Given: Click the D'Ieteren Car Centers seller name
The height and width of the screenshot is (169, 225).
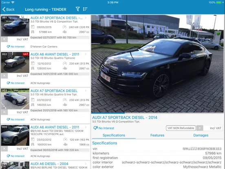Looking at the screenshot, I should 44,47.
